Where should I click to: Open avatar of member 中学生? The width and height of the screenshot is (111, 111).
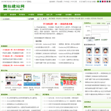[x=105, y=50]
